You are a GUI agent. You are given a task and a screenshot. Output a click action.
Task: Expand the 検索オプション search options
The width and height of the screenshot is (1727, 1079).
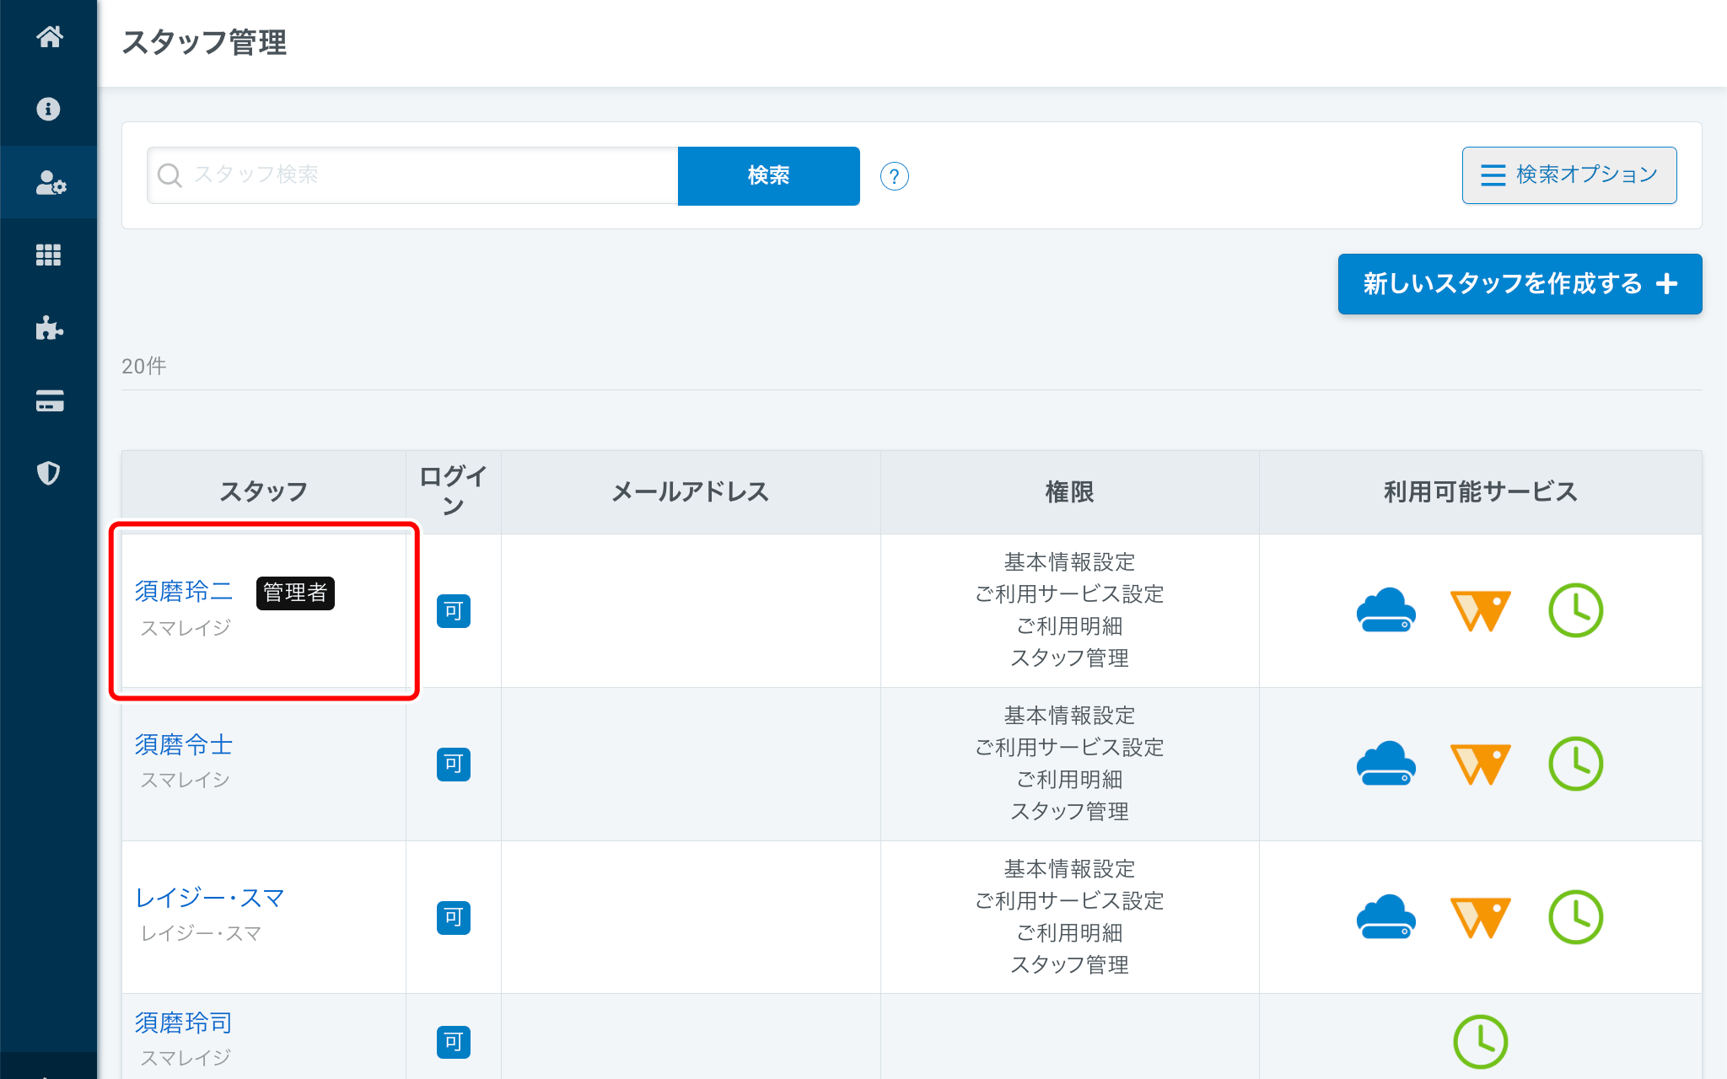tap(1568, 175)
